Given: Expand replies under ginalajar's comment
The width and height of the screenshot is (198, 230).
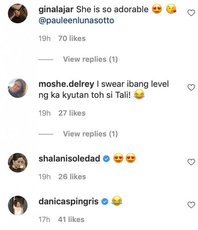Looking at the screenshot, I should [90, 59].
